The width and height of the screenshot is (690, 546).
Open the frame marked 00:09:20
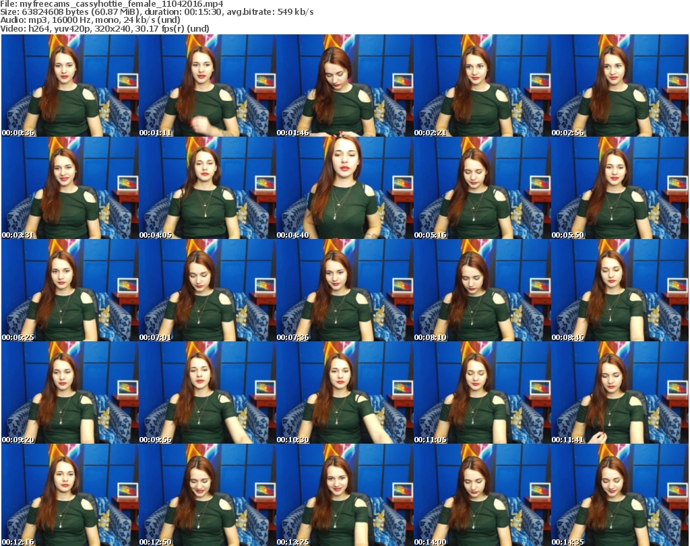[x=69, y=393]
